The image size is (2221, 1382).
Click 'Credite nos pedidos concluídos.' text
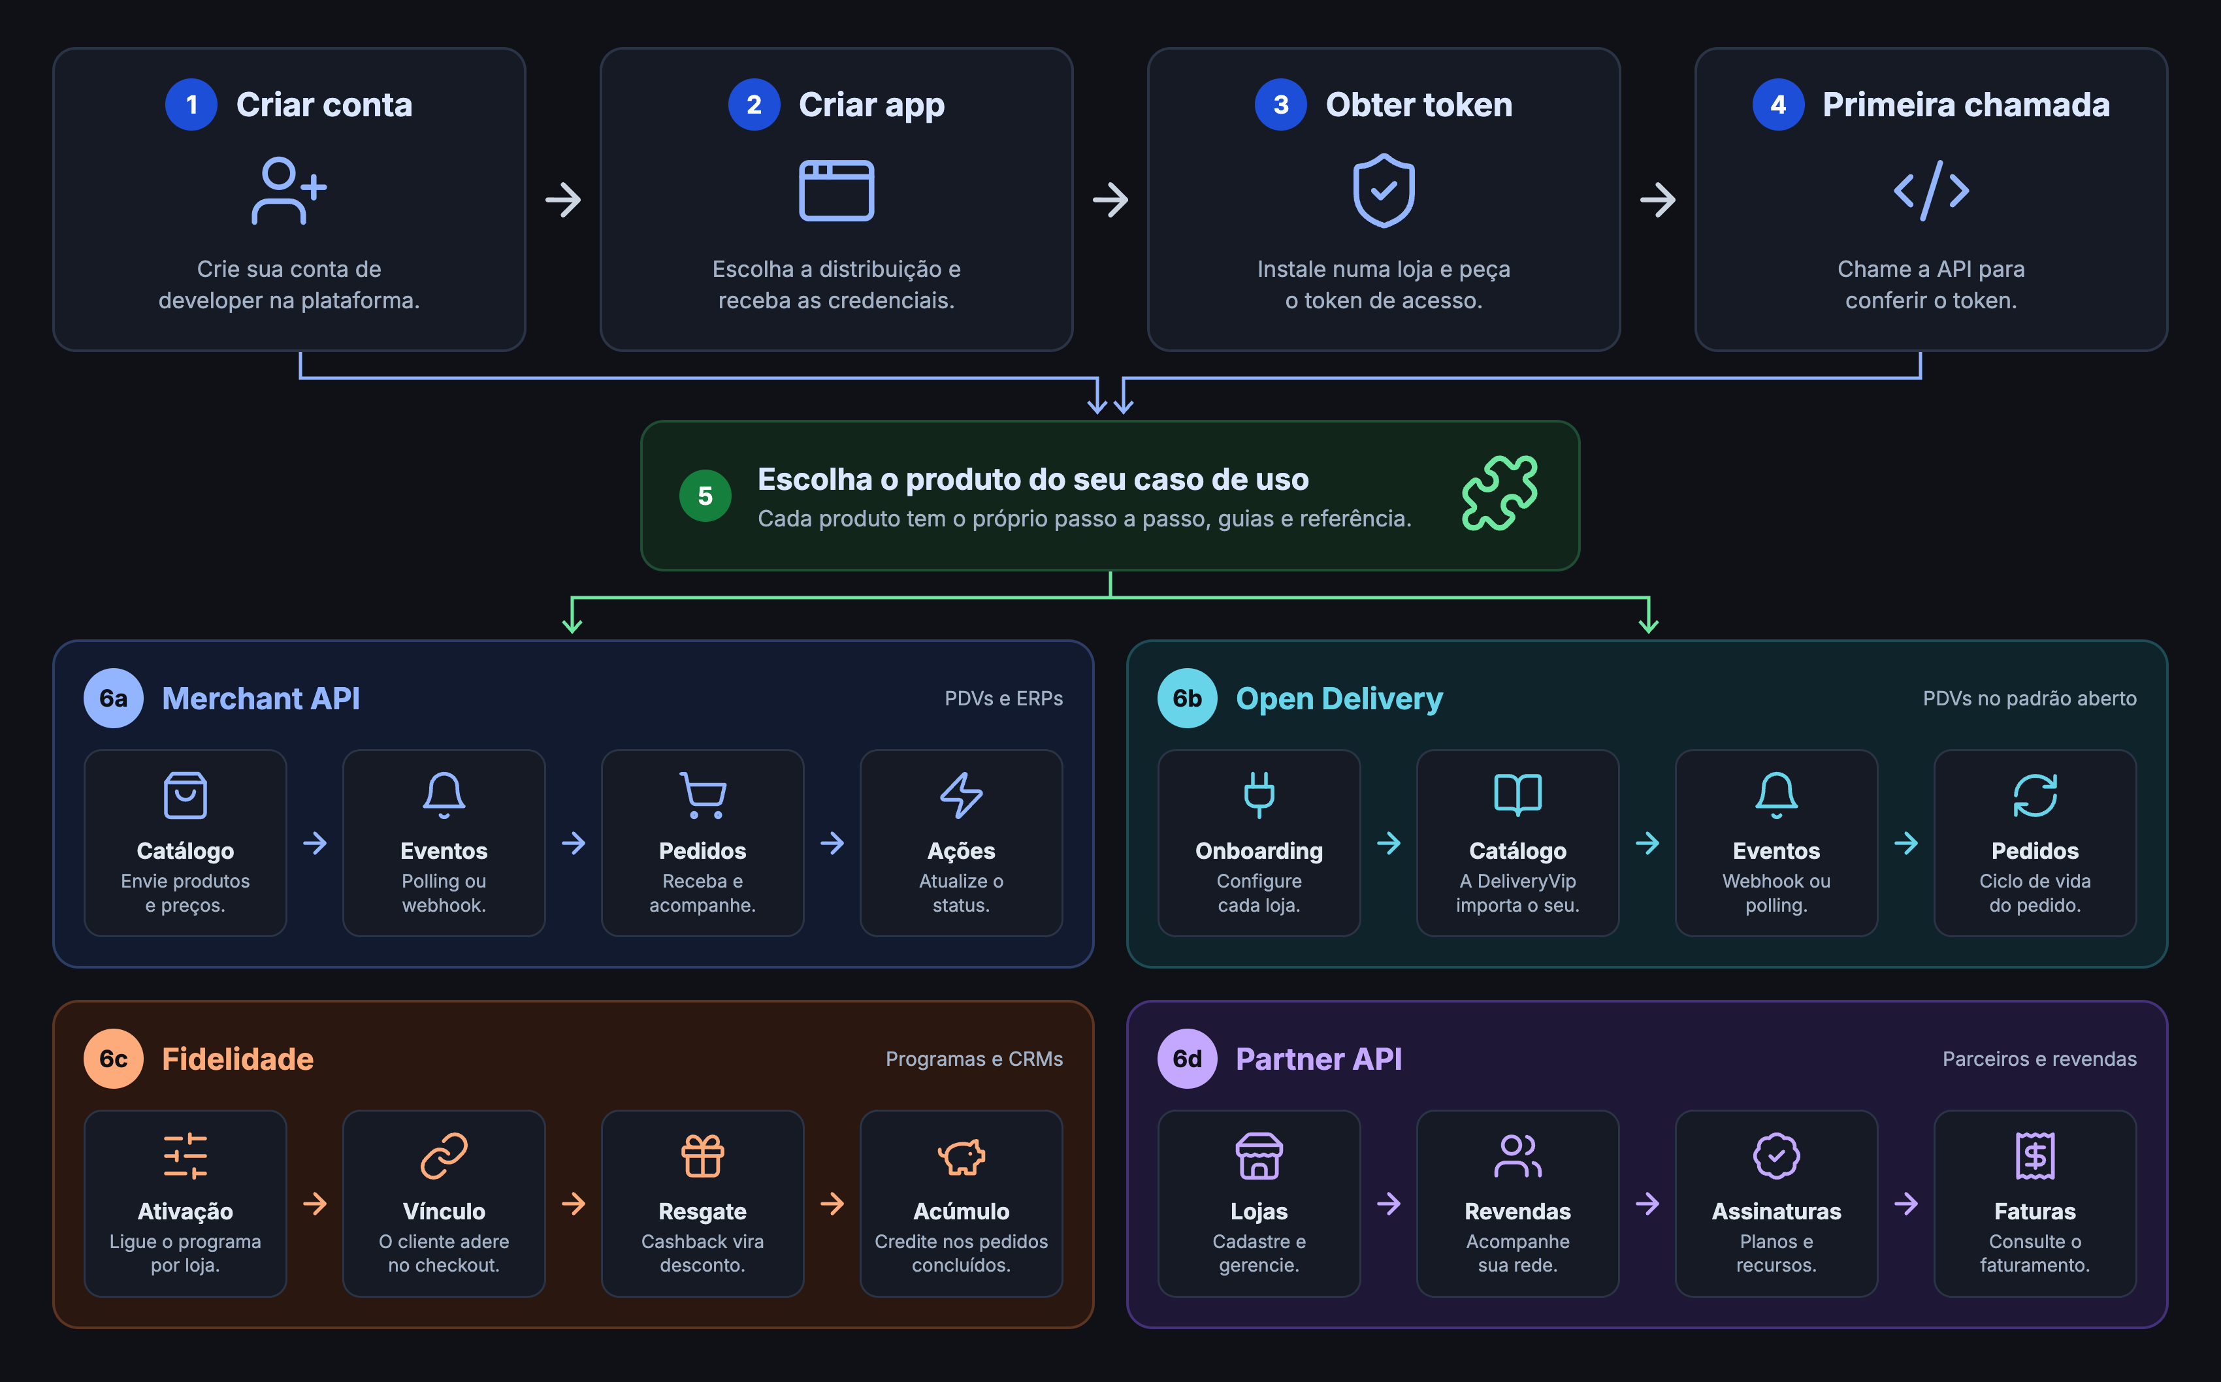pos(962,1253)
